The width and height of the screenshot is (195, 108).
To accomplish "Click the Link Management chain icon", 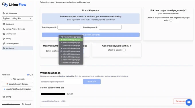I will [4, 43].
